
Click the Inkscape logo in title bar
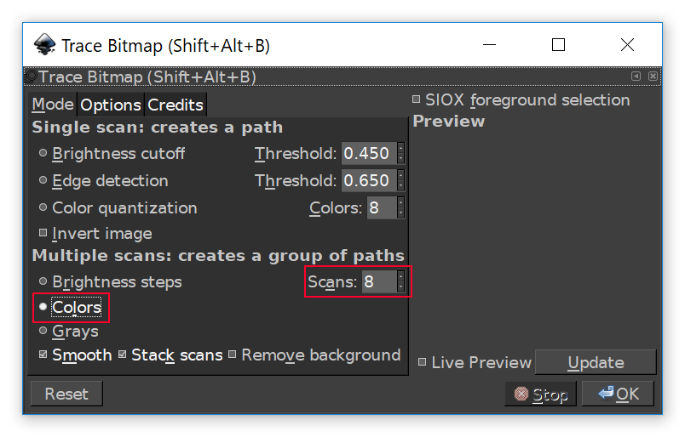44,45
